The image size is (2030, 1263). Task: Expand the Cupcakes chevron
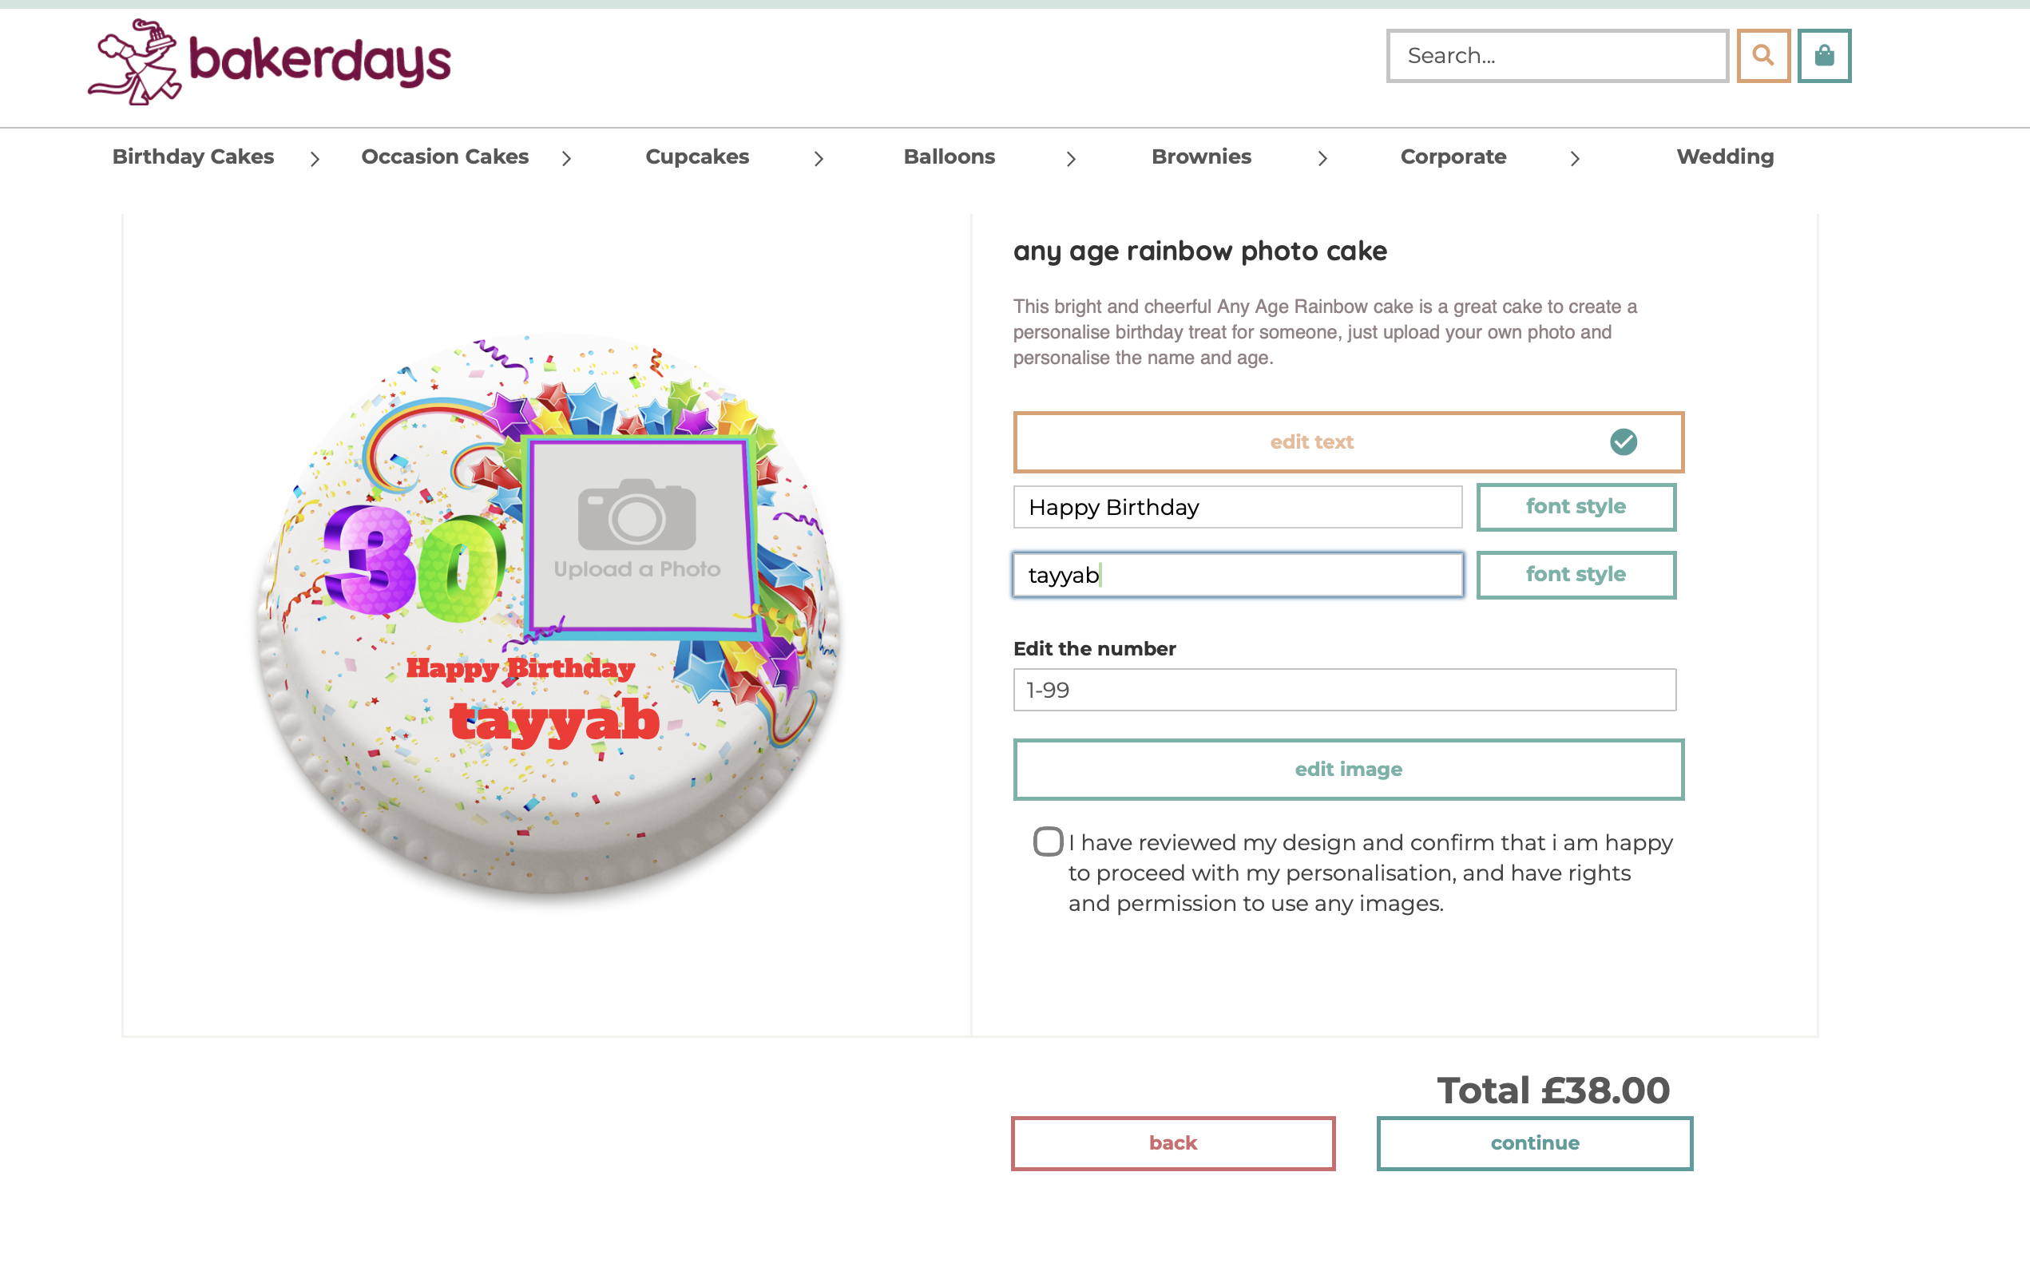tap(819, 158)
